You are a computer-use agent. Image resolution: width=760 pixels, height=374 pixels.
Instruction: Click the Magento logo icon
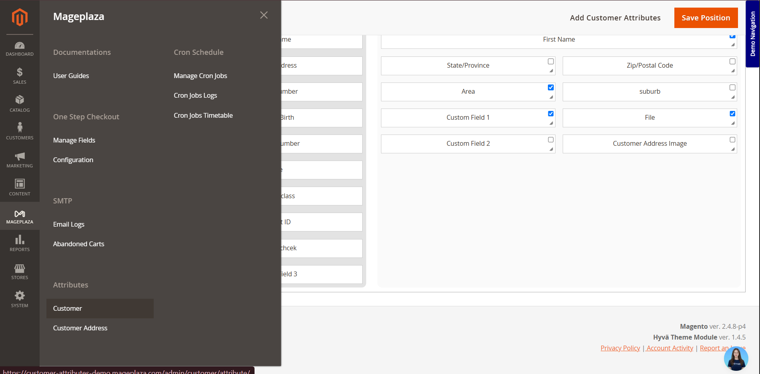pyautogui.click(x=20, y=17)
